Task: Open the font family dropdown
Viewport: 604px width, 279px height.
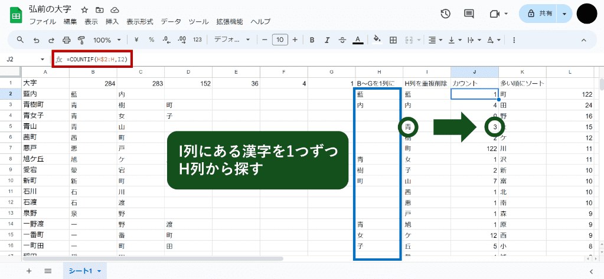Action: [227, 40]
